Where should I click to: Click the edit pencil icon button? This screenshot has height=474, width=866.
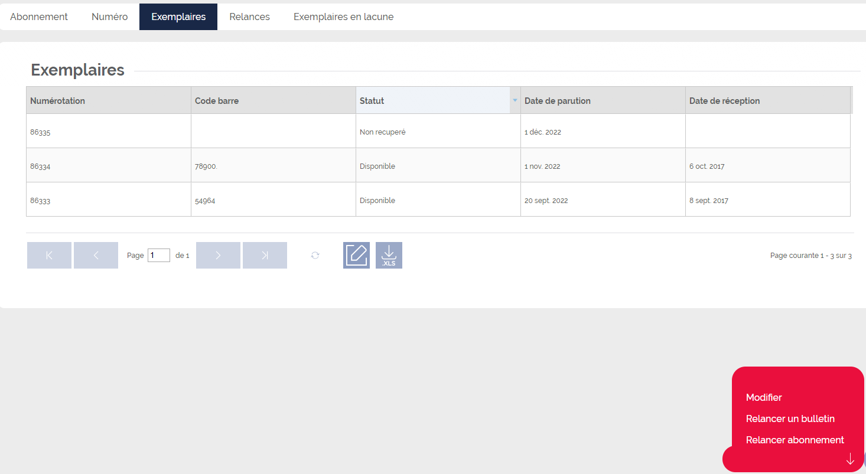tap(356, 255)
